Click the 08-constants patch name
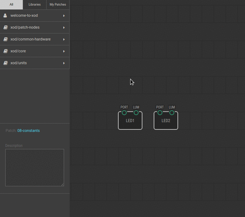This screenshot has height=217, width=245. 28,130
